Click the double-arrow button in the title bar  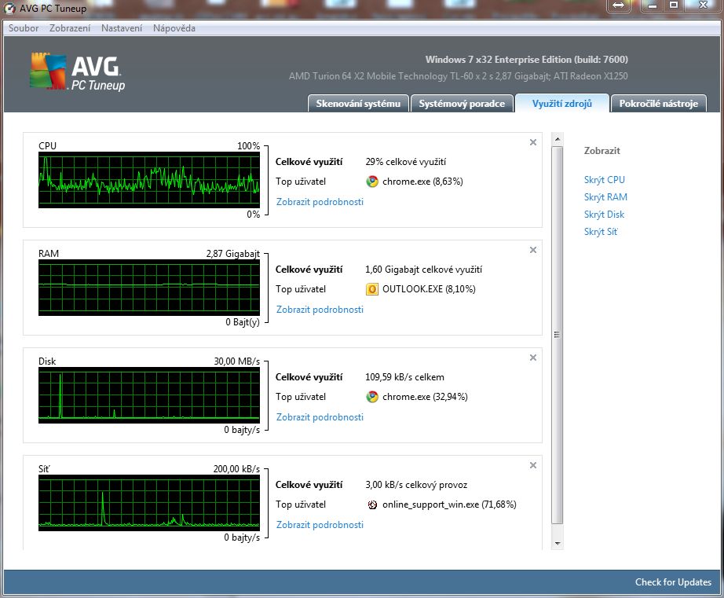tap(619, 6)
